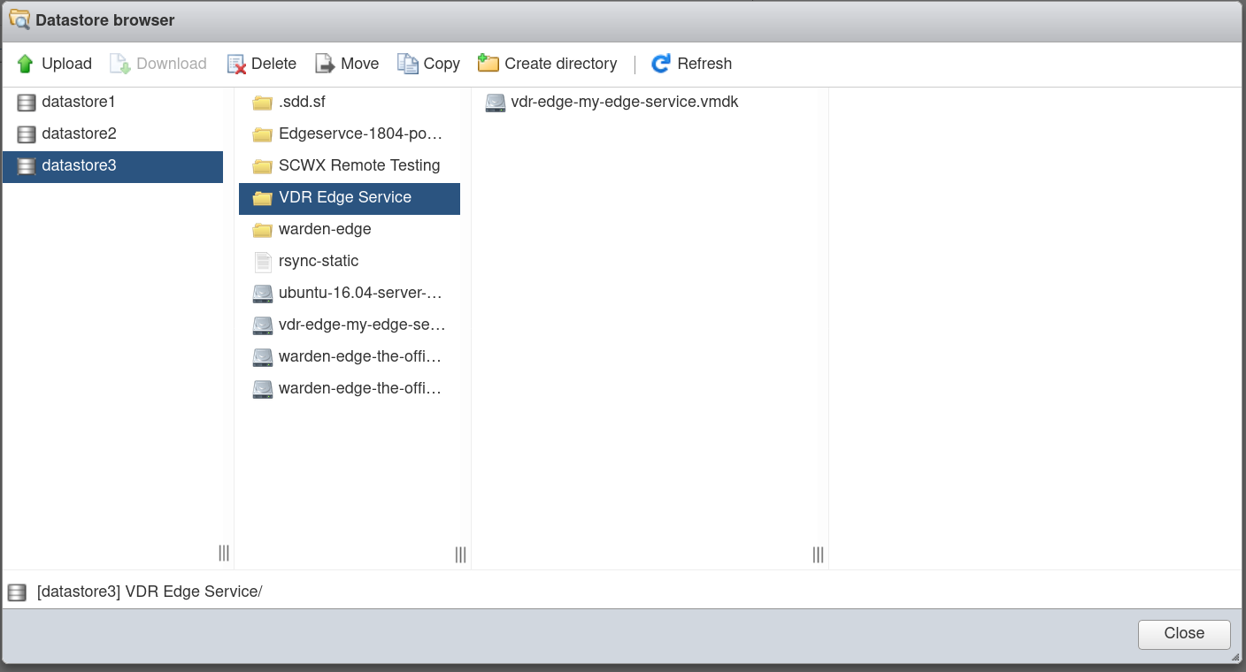Select the datastore2 entry
Viewport: 1246px width, 672px height.
(x=112, y=134)
